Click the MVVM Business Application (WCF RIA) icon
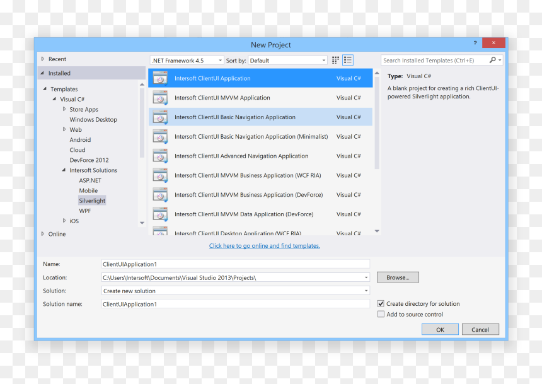Image resolution: width=542 pixels, height=384 pixels. [160, 175]
